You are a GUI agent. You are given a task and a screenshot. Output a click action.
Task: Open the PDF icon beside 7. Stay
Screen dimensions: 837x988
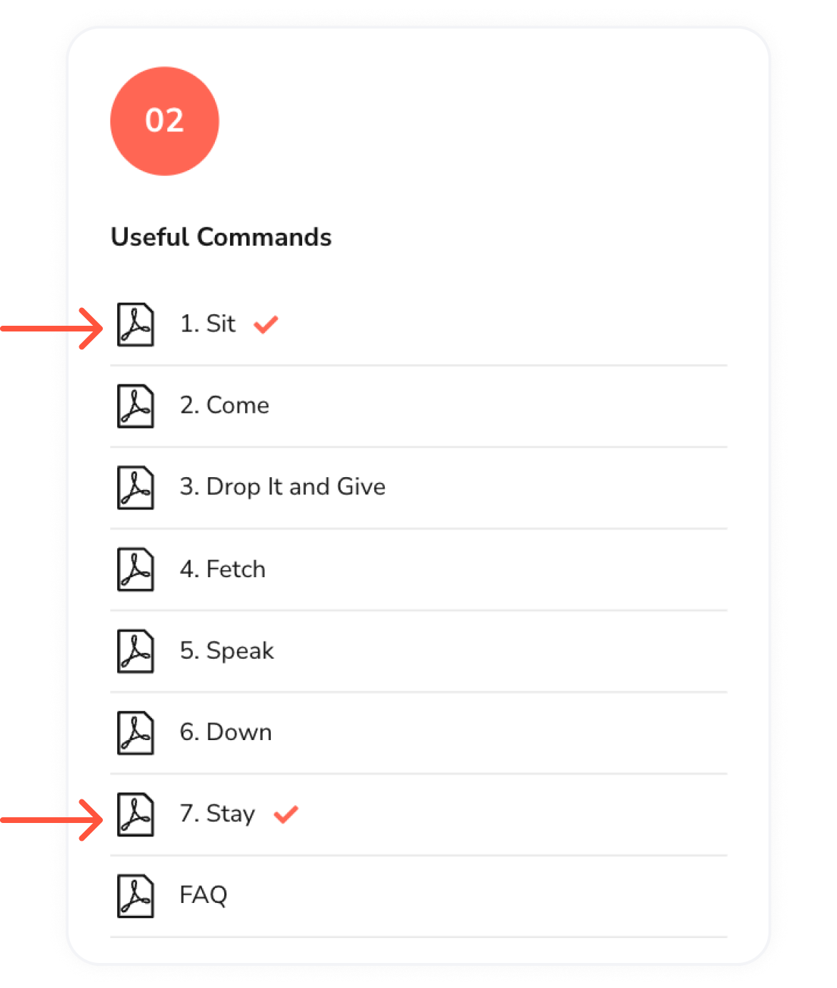tap(136, 814)
